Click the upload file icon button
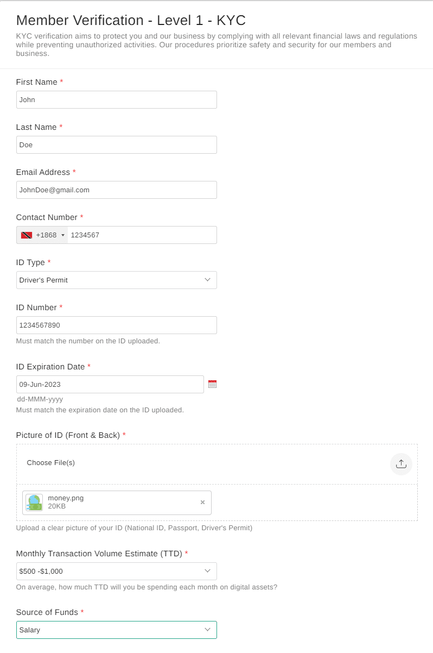Image resolution: width=433 pixels, height=653 pixels. [x=401, y=464]
